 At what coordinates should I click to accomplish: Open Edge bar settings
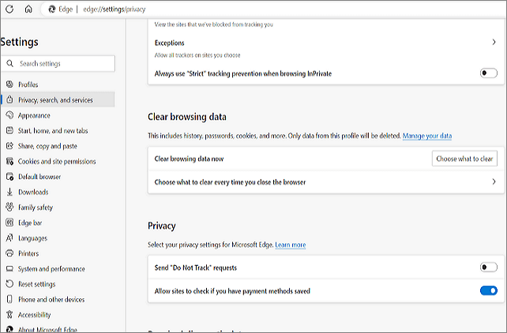[30, 223]
